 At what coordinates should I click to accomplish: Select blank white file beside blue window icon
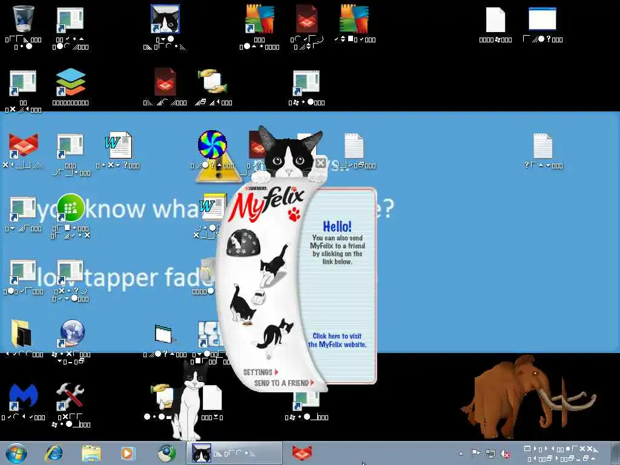click(495, 20)
